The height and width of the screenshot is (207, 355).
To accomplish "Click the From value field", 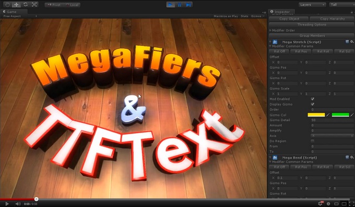I will [x=332, y=146].
